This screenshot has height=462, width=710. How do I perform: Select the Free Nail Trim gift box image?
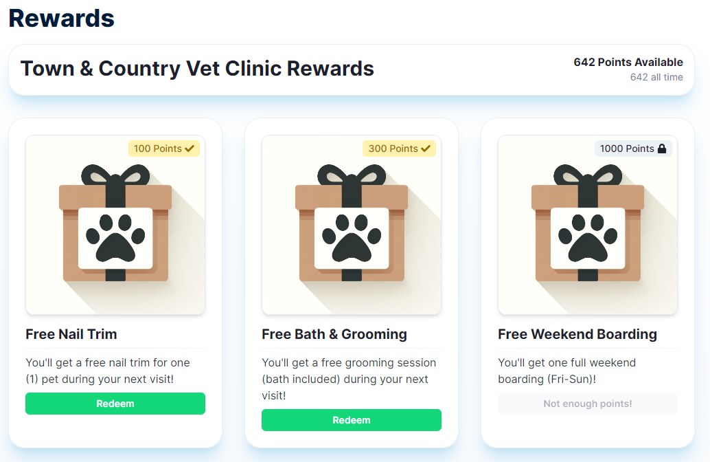[115, 225]
